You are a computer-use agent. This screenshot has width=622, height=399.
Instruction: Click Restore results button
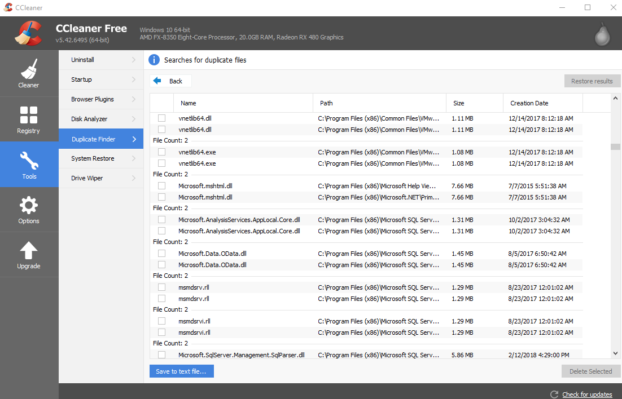coord(592,81)
